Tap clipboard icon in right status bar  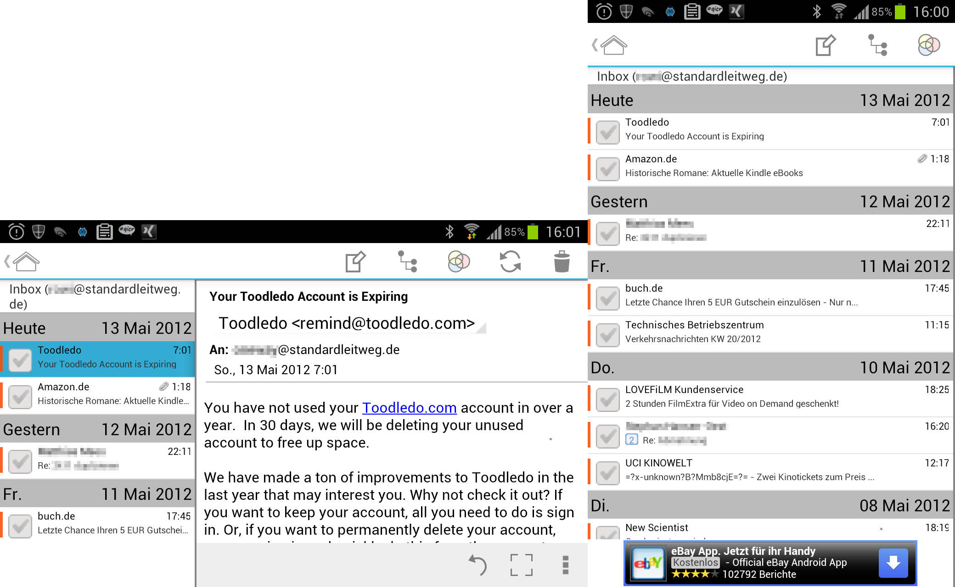click(x=692, y=11)
